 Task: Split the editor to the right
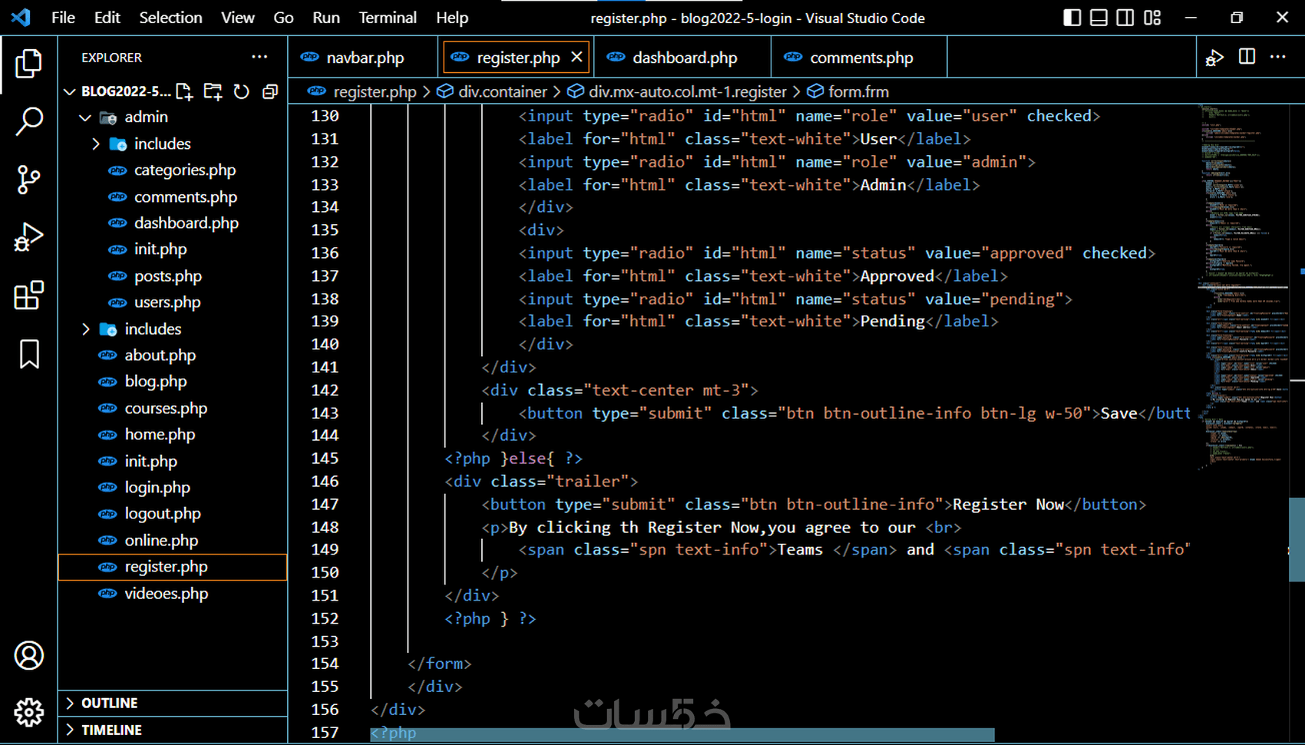pos(1247,57)
